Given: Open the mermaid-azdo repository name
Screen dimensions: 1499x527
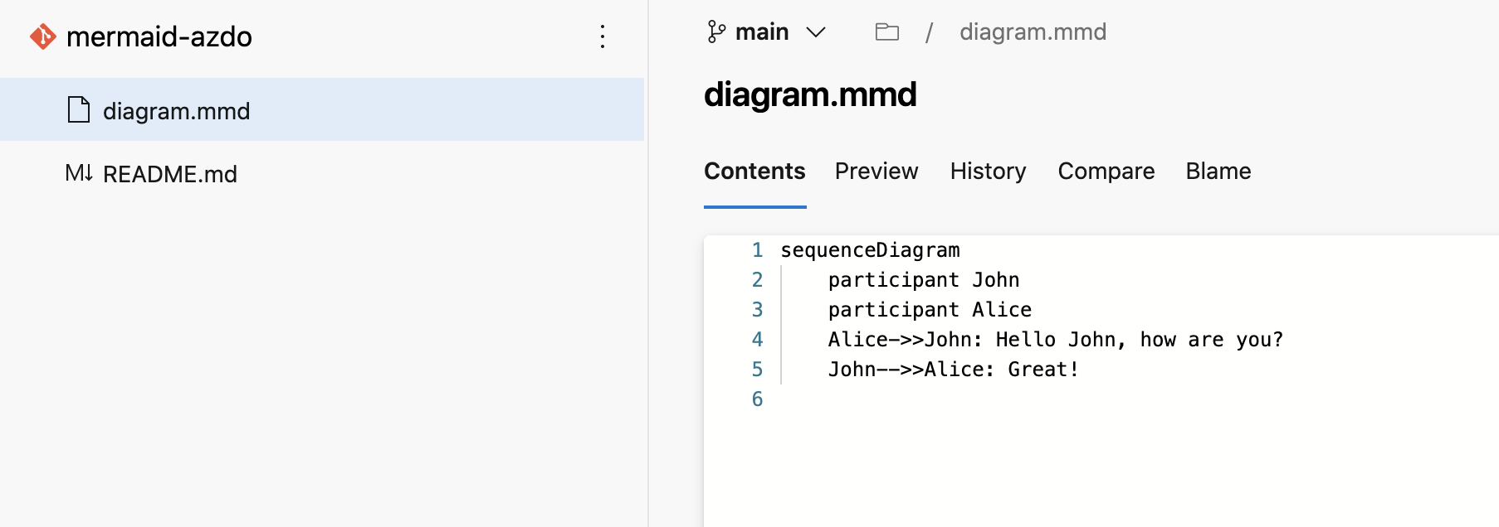Looking at the screenshot, I should [x=159, y=36].
